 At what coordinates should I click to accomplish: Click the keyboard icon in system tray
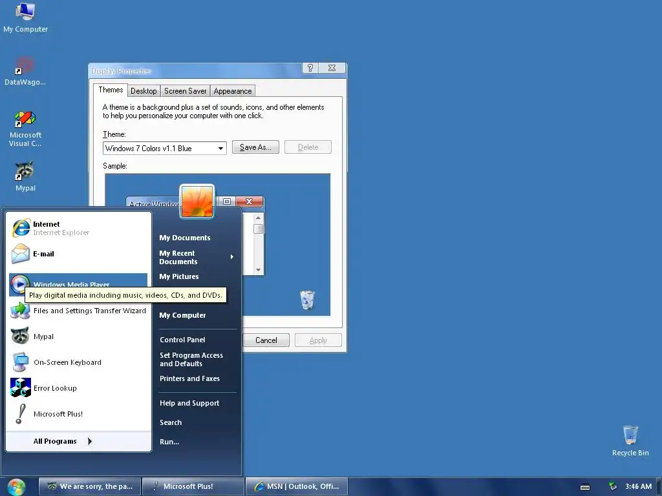coord(584,487)
